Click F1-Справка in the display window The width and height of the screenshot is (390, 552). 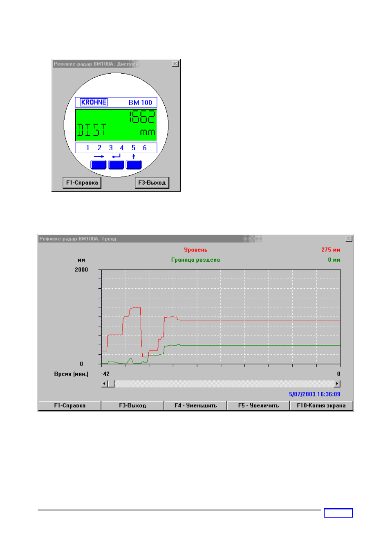tap(82, 183)
